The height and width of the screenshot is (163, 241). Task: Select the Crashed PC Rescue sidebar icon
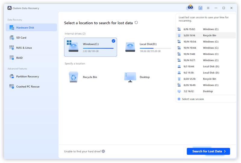pyautogui.click(x=12, y=86)
